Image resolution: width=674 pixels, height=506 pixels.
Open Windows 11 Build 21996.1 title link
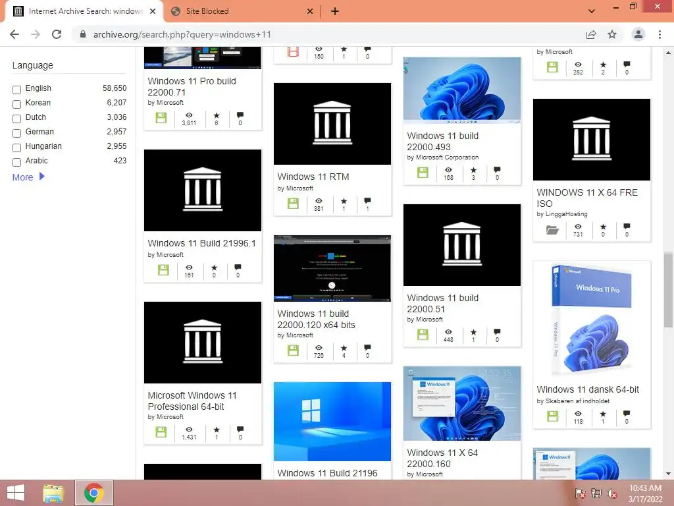(201, 243)
